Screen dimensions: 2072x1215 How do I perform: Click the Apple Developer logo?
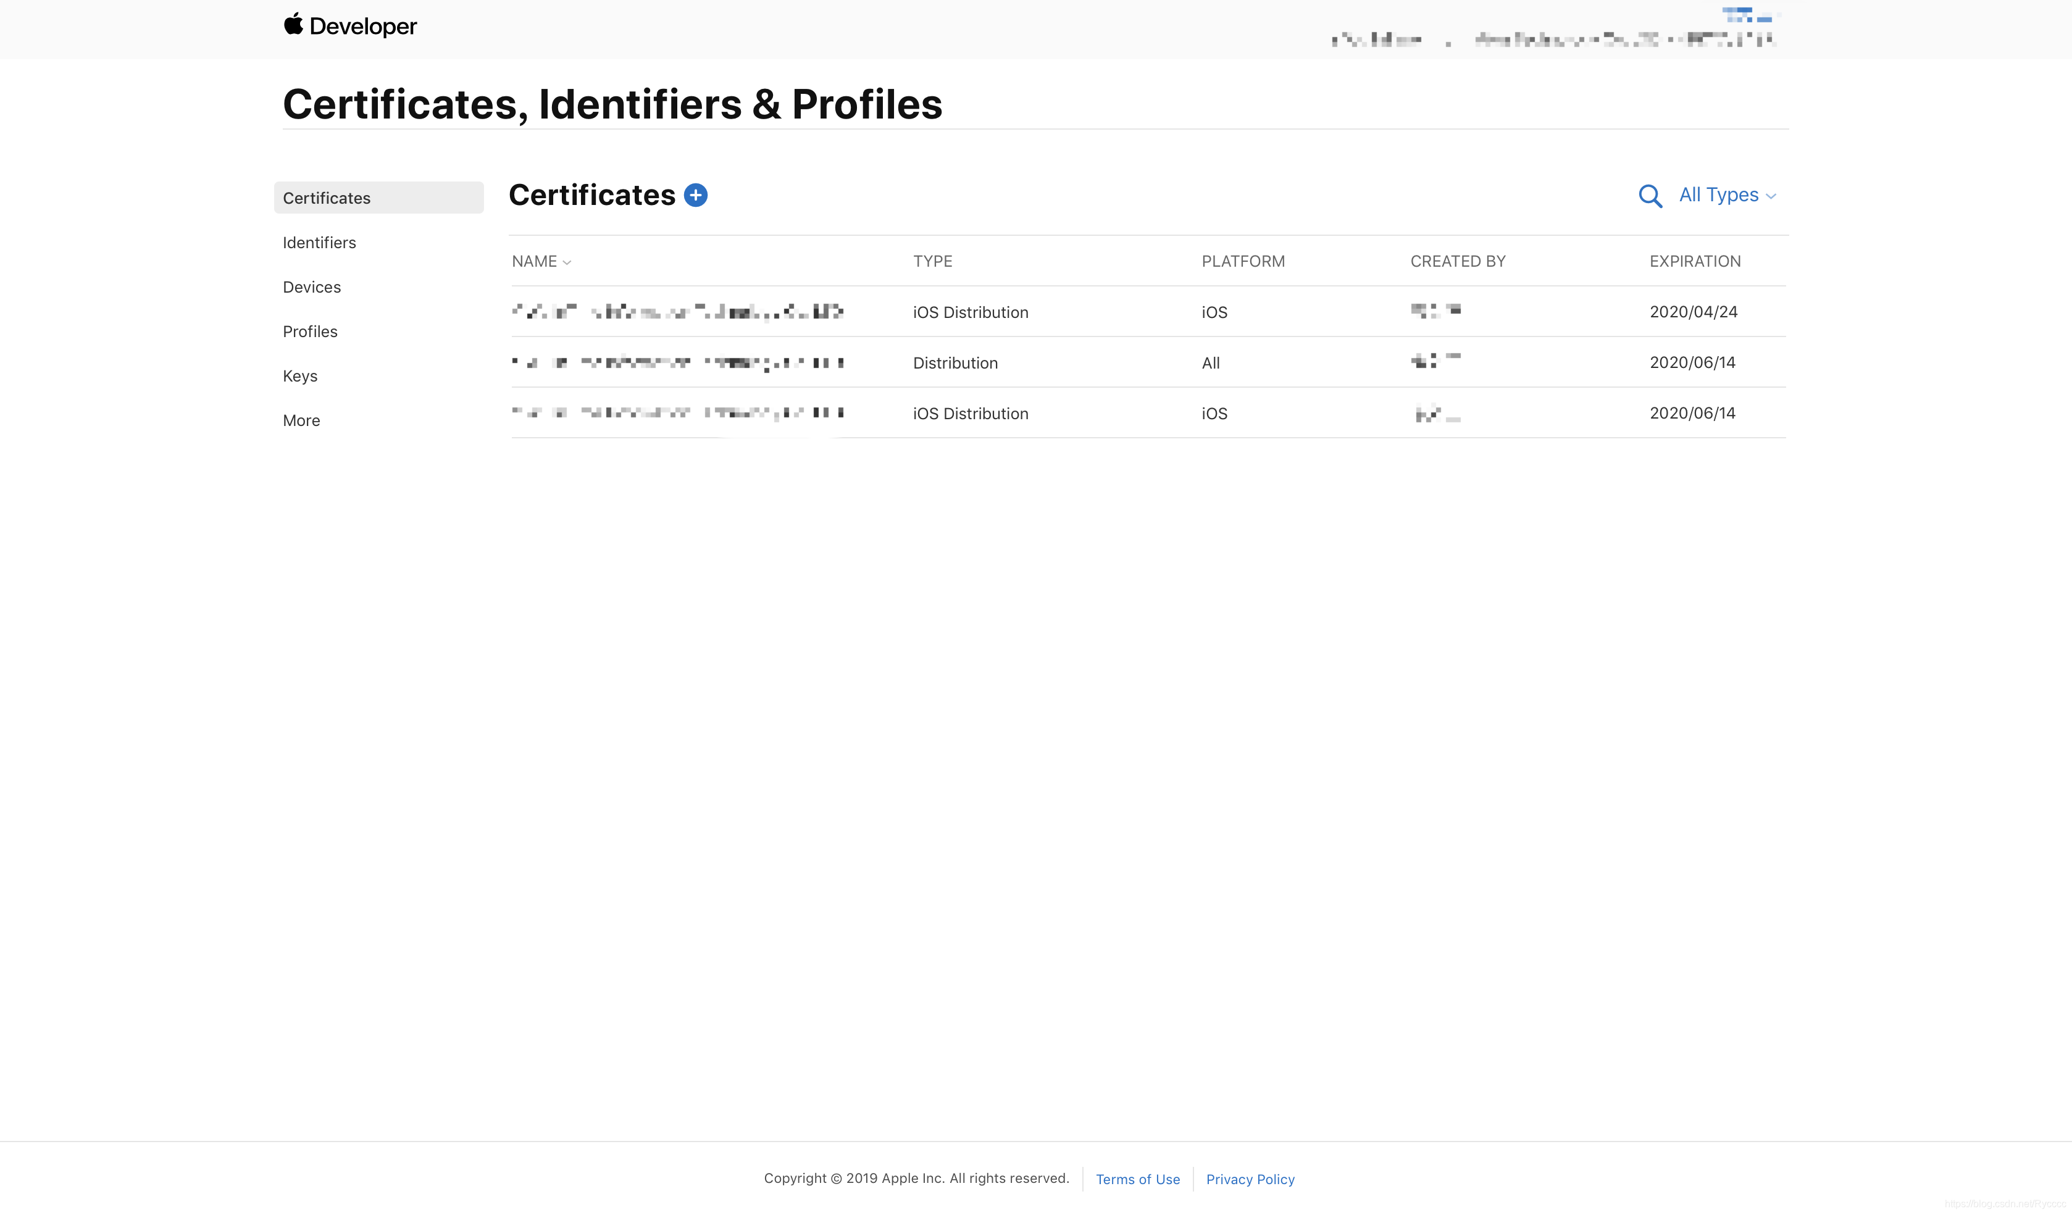pos(350,25)
